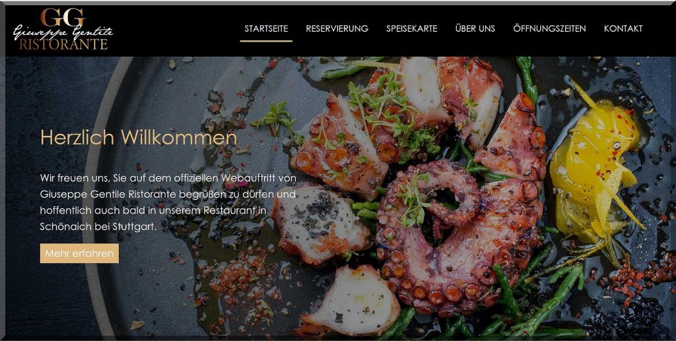Click the Mehr erfahren button
The width and height of the screenshot is (676, 341).
[x=79, y=253]
